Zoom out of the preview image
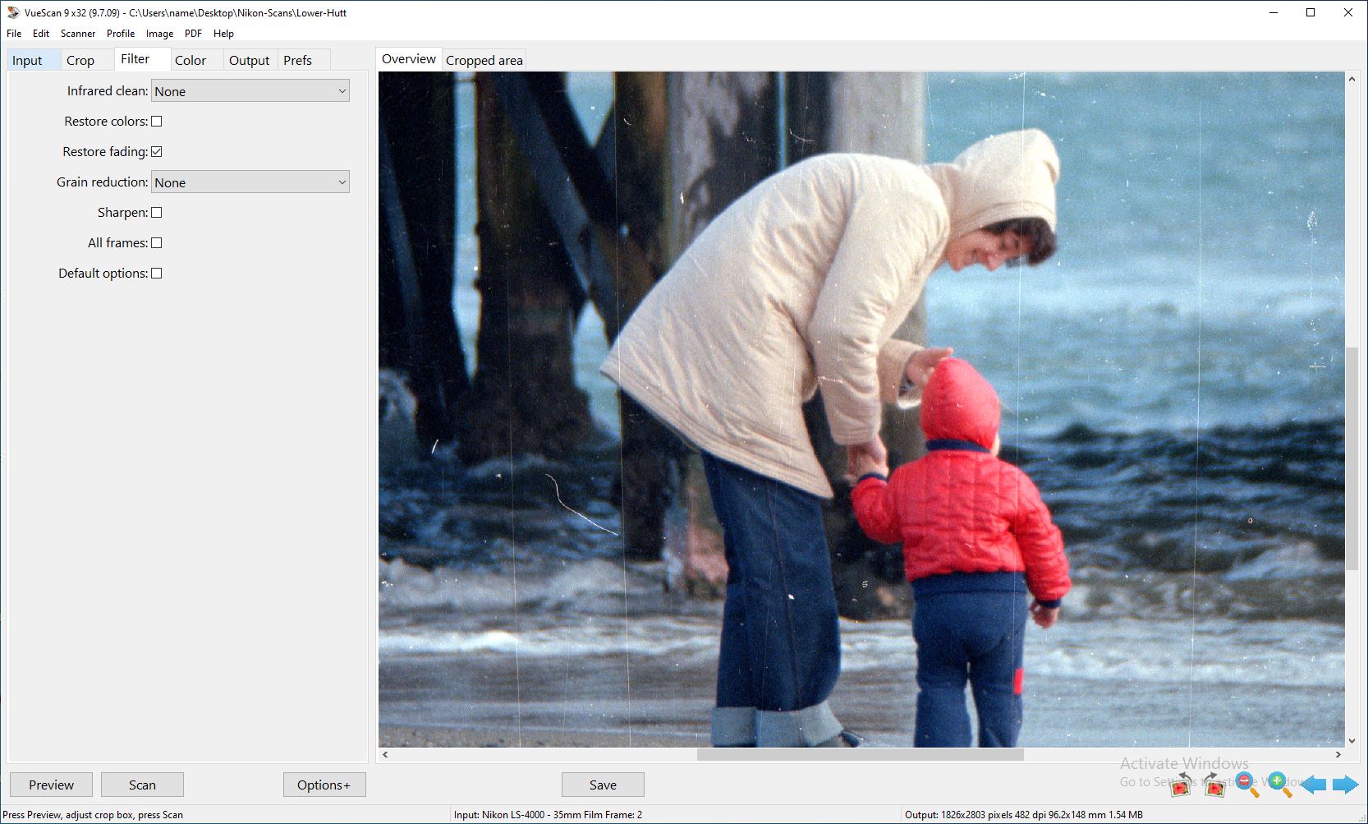This screenshot has width=1368, height=824. pos(1246,782)
